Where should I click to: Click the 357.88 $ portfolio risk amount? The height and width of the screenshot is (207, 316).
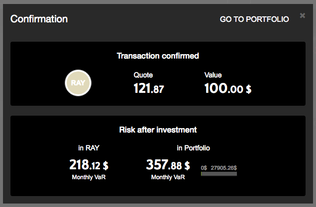[168, 164]
